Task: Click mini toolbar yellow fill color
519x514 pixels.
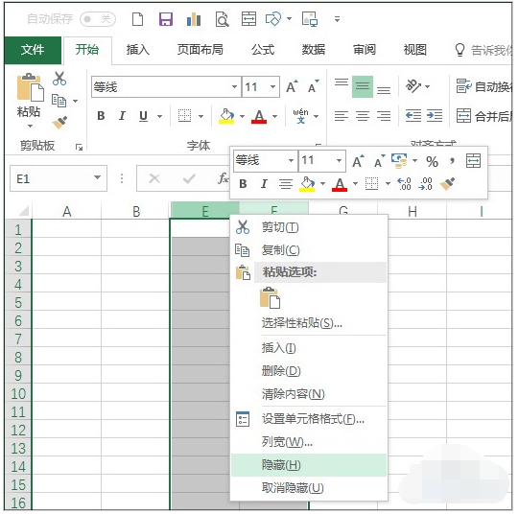Action: tap(308, 183)
